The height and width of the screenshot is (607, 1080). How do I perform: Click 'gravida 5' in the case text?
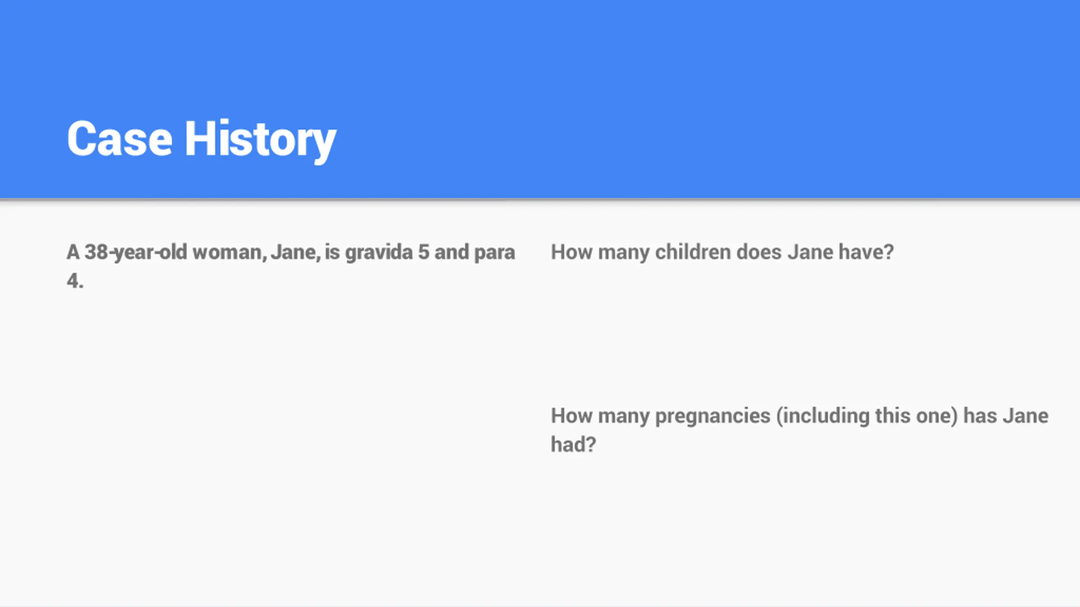coord(387,252)
